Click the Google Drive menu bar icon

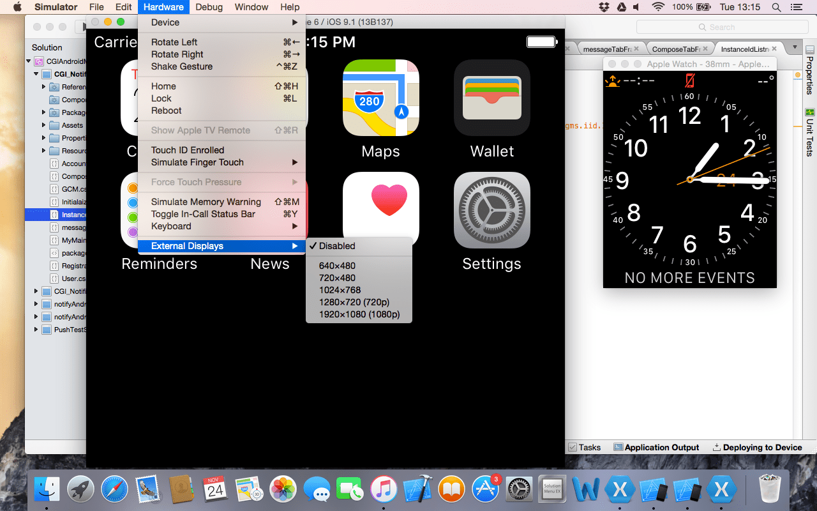click(x=622, y=7)
